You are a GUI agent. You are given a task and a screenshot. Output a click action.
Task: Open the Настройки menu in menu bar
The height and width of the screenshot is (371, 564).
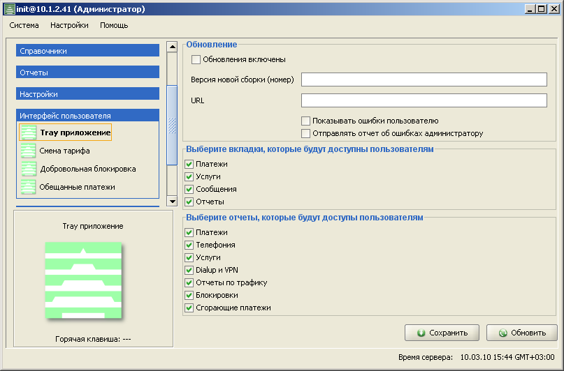tap(69, 26)
